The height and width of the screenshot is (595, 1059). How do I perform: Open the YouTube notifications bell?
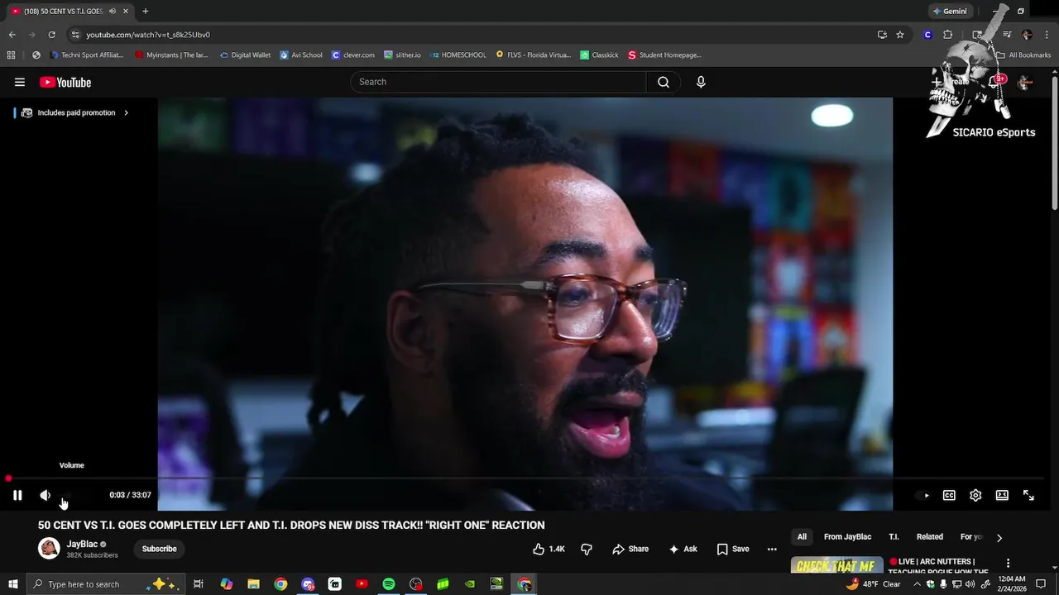tap(994, 82)
